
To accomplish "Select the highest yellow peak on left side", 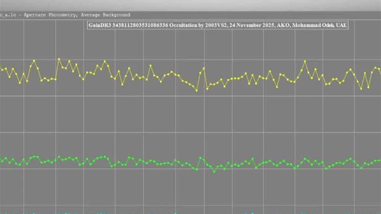I will [59, 59].
